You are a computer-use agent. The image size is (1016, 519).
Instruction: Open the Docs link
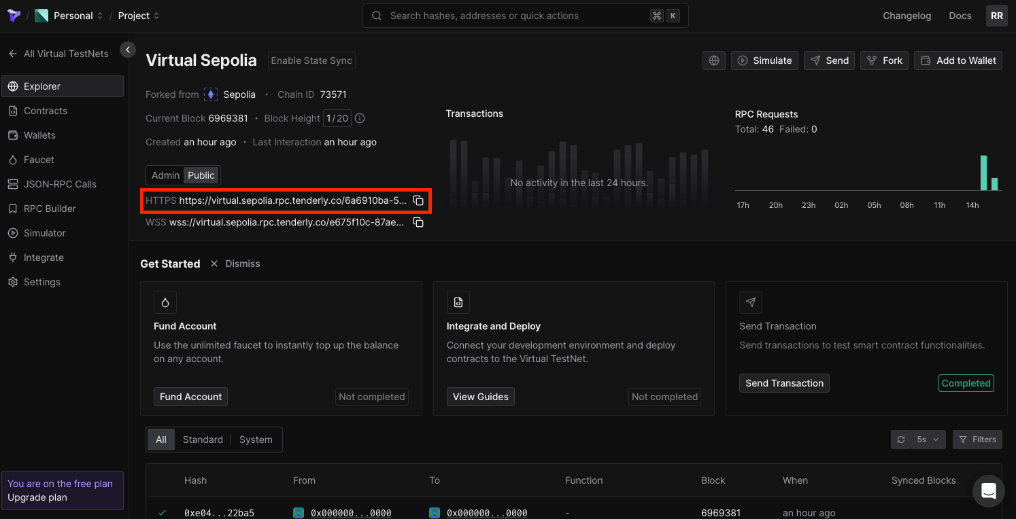pos(960,16)
